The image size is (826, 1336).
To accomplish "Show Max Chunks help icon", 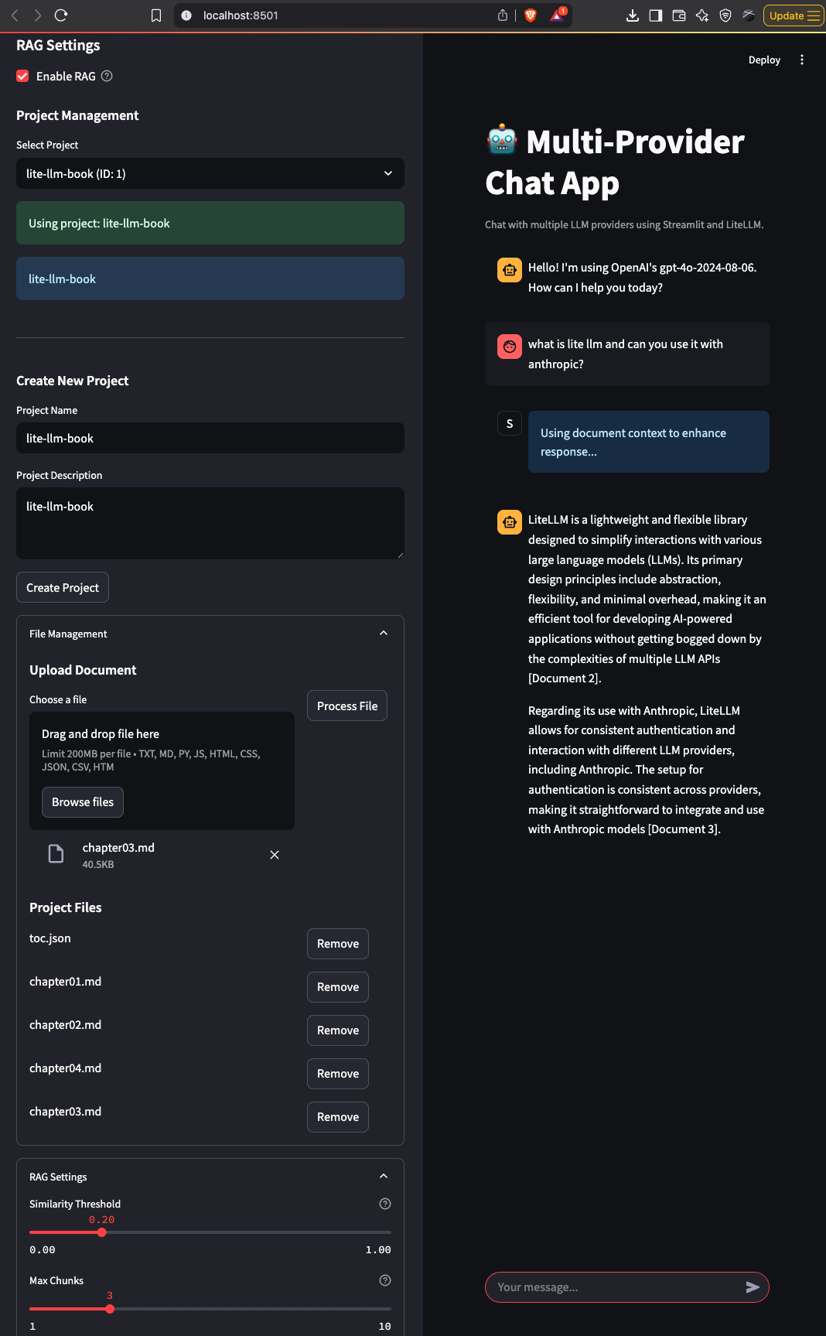I will [x=385, y=1280].
